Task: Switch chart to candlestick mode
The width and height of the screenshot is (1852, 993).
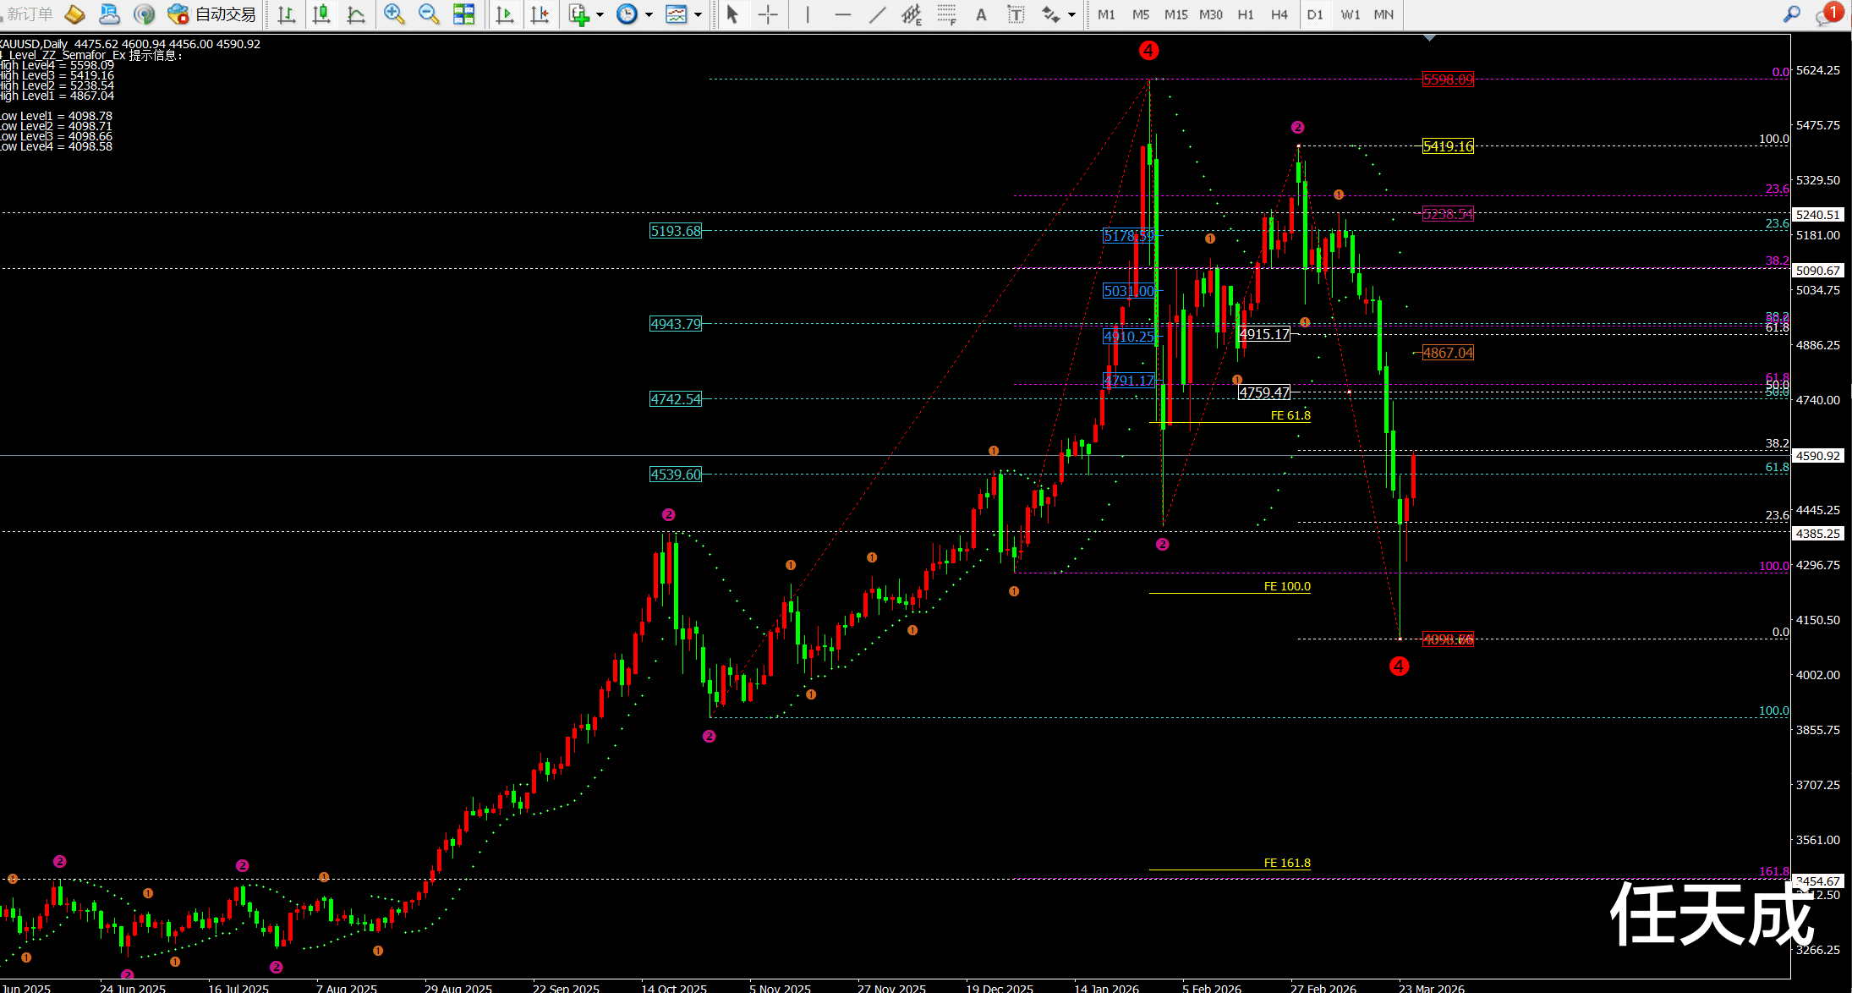Action: pyautogui.click(x=321, y=14)
